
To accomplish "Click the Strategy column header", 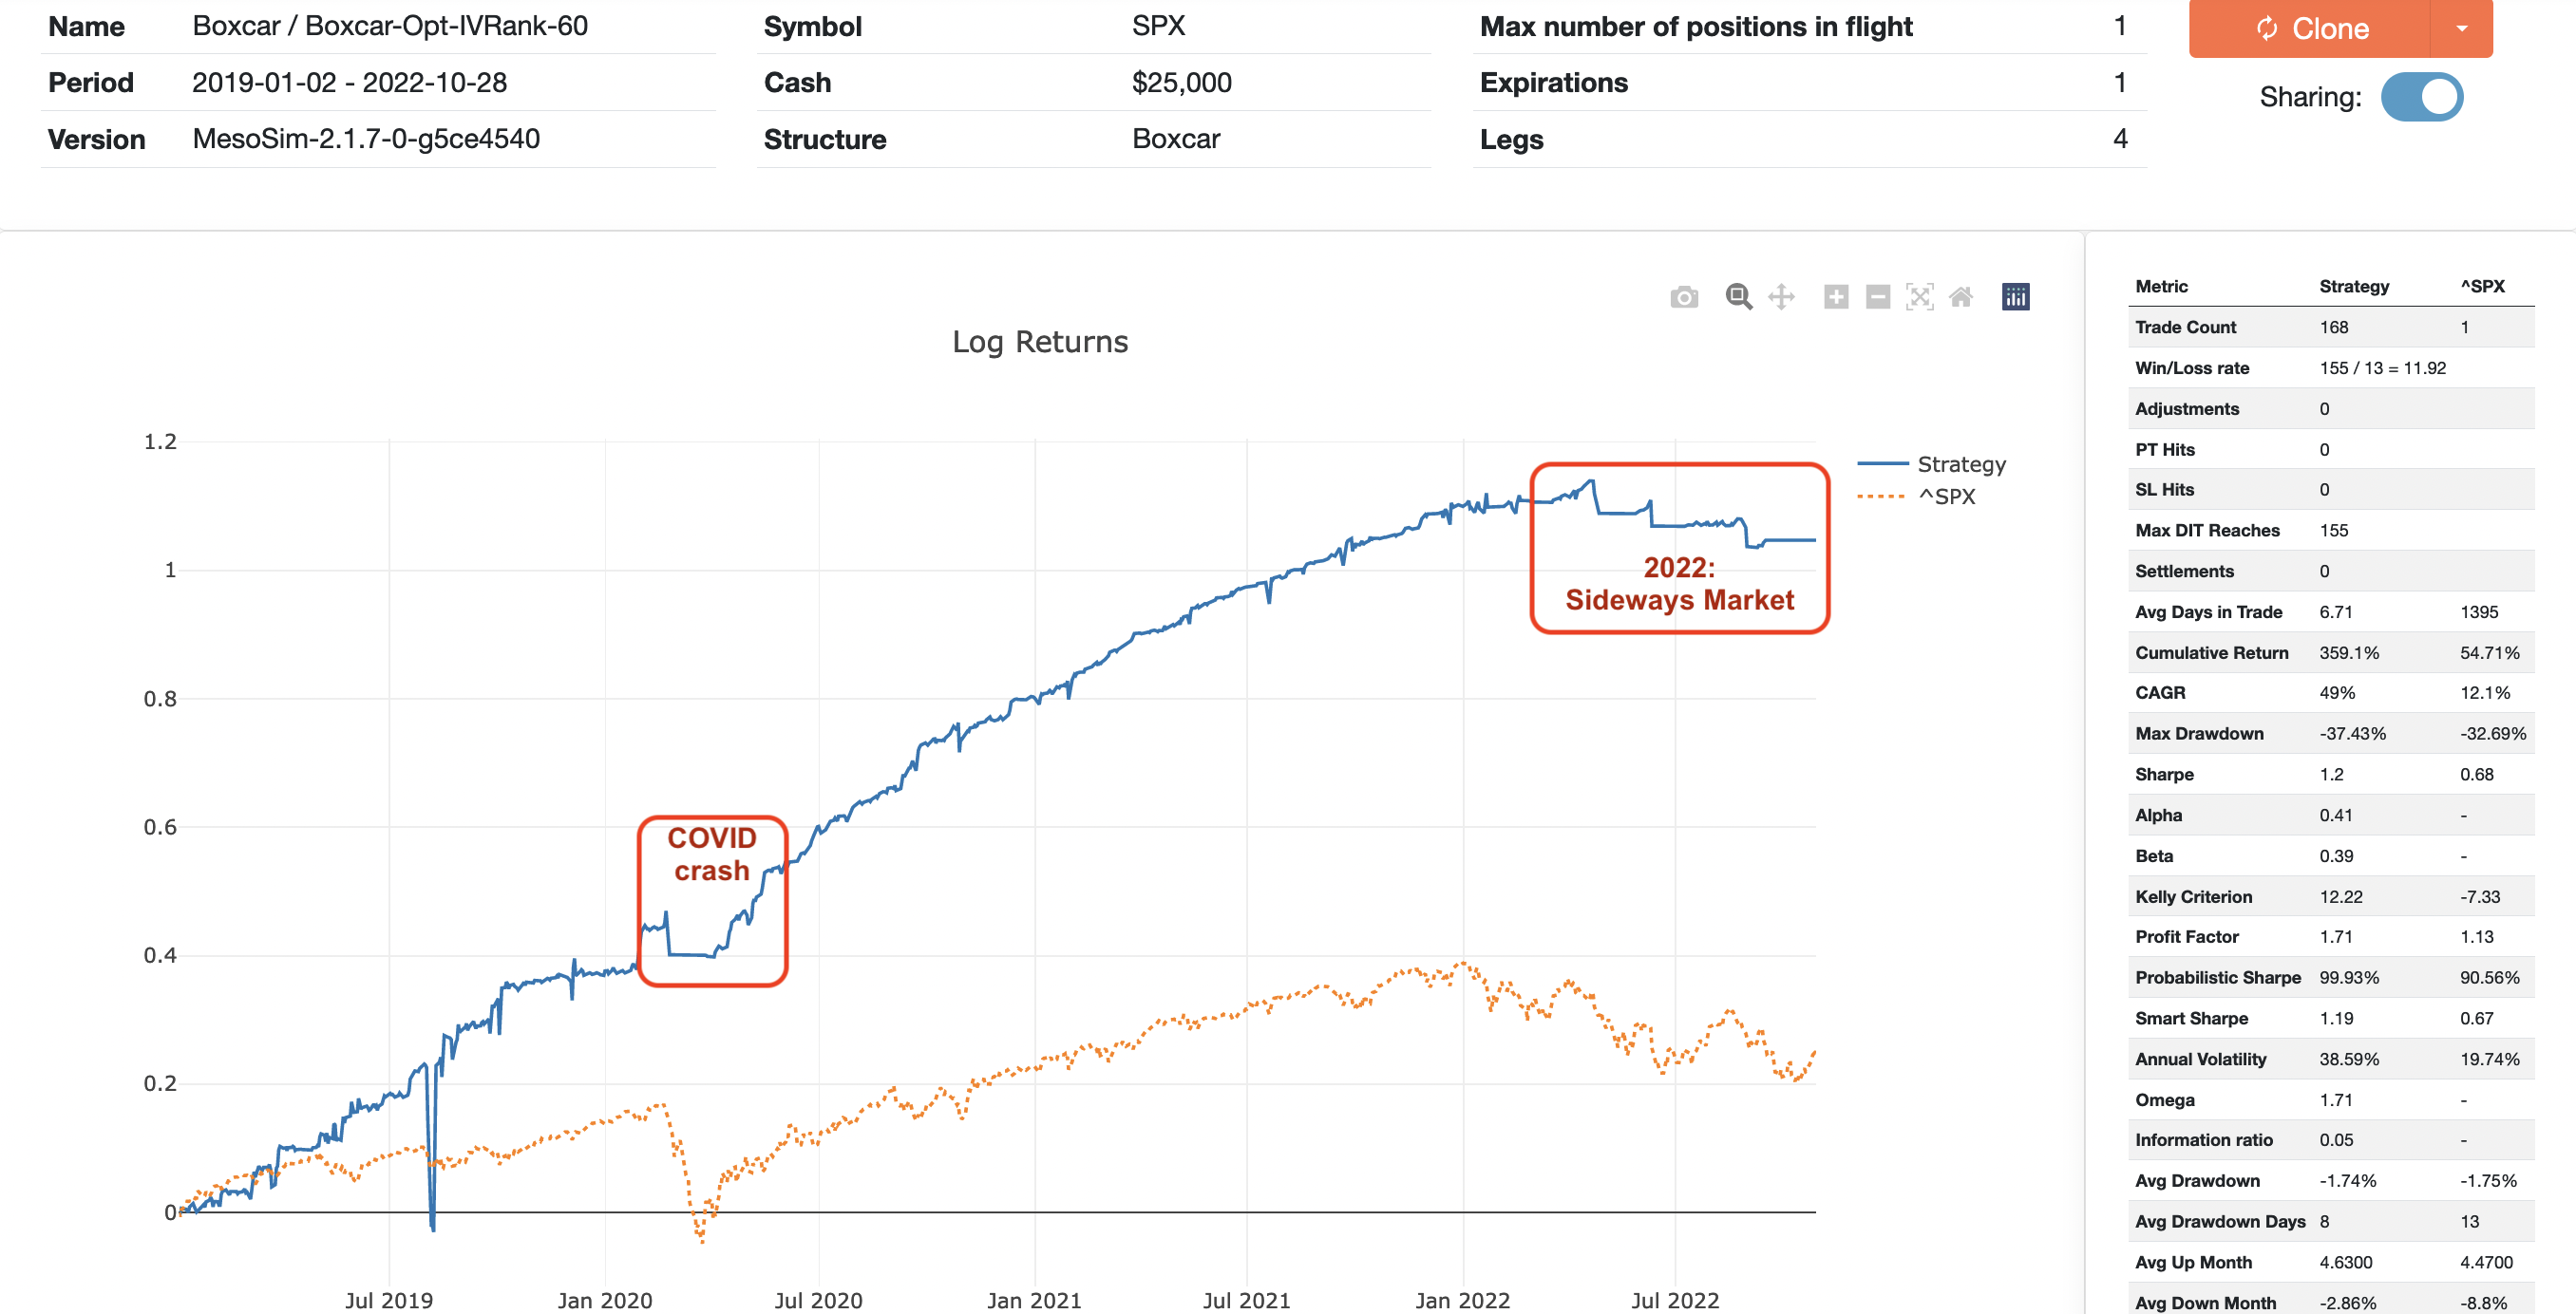I will (2354, 286).
